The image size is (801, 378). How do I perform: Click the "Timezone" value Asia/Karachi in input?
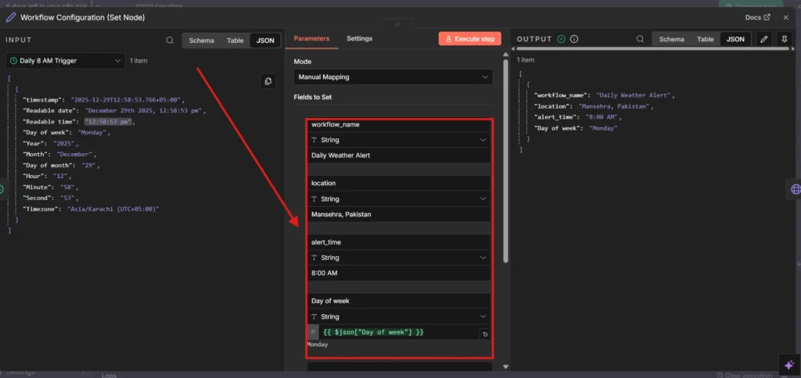113,209
